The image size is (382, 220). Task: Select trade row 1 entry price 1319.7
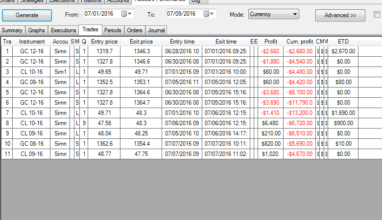tap(104, 51)
